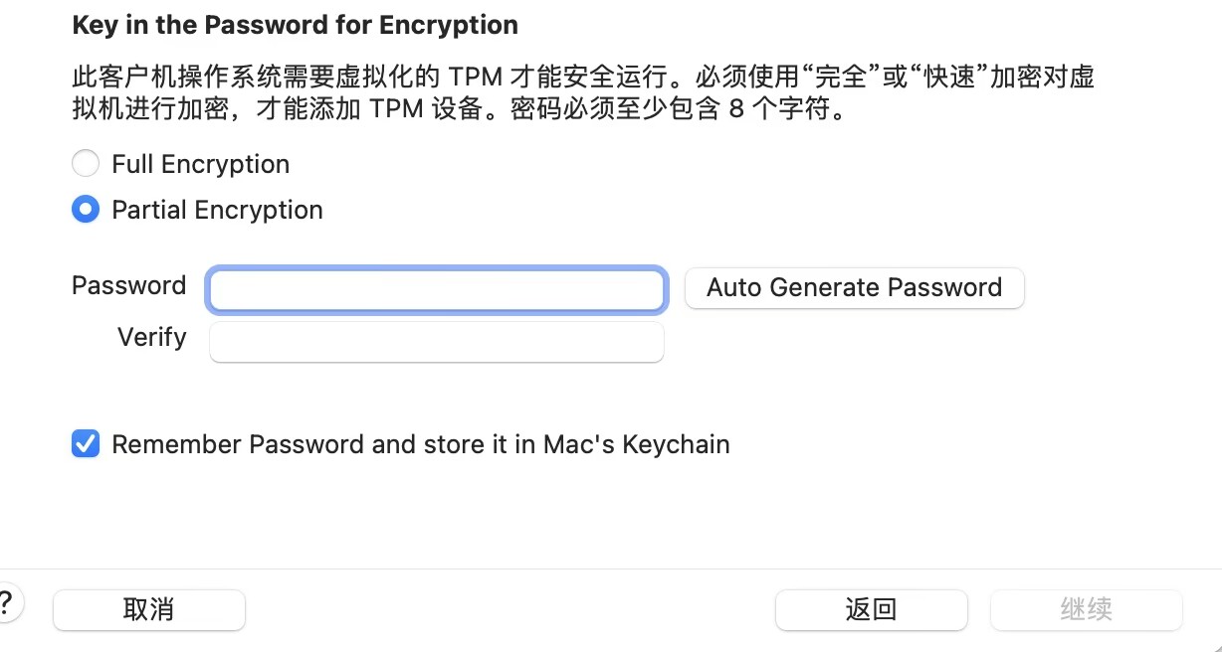This screenshot has width=1222, height=652.
Task: Click the Mac's Keychain remember label text
Action: [421, 444]
